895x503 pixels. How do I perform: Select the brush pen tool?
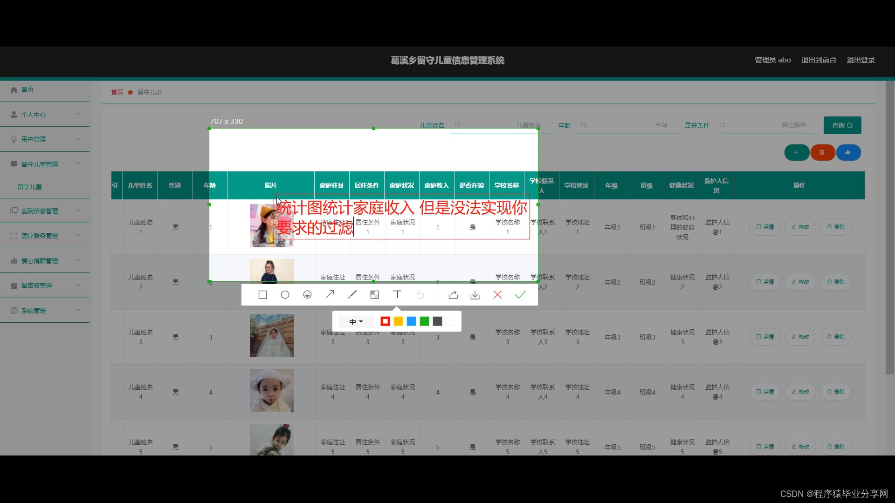pyautogui.click(x=352, y=294)
